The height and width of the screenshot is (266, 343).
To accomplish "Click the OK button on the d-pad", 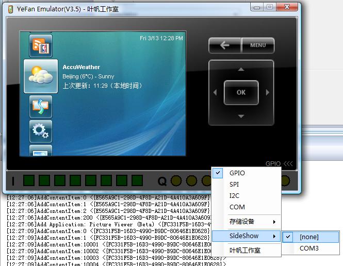I will pos(241,92).
